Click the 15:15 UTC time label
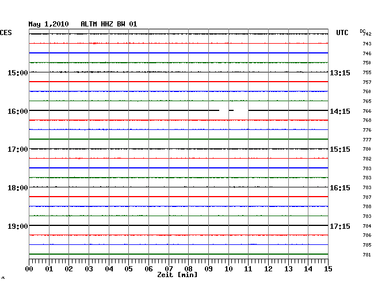 point(340,149)
